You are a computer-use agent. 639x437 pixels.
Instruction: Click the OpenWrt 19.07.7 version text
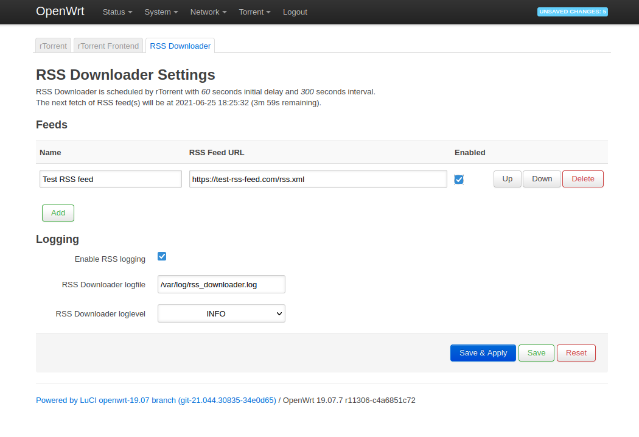[349, 400]
